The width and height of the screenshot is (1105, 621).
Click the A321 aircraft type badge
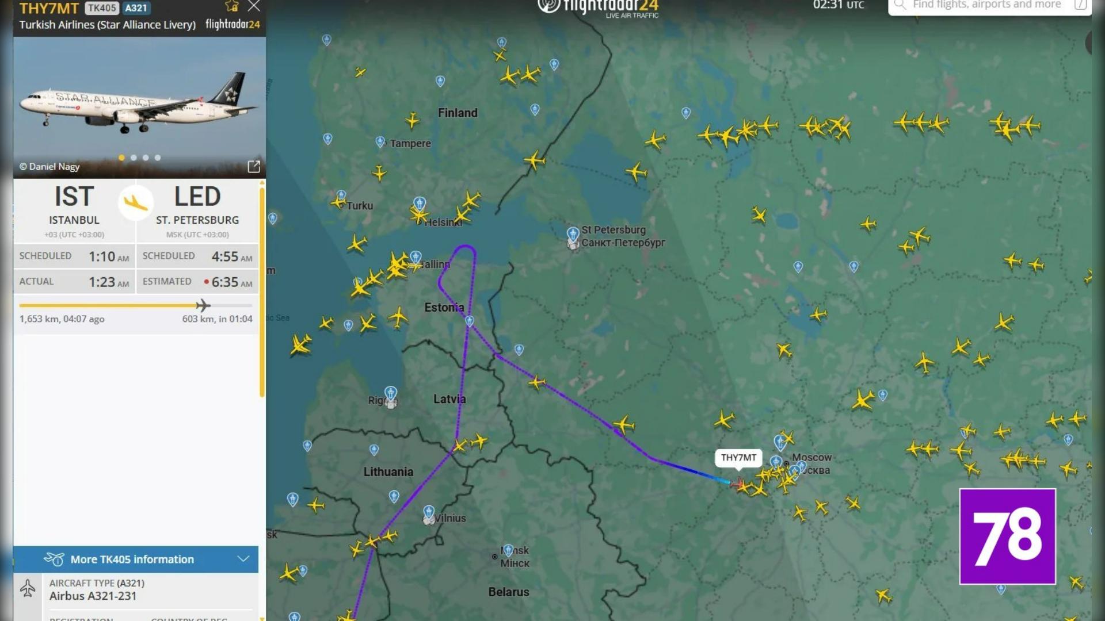point(136,8)
